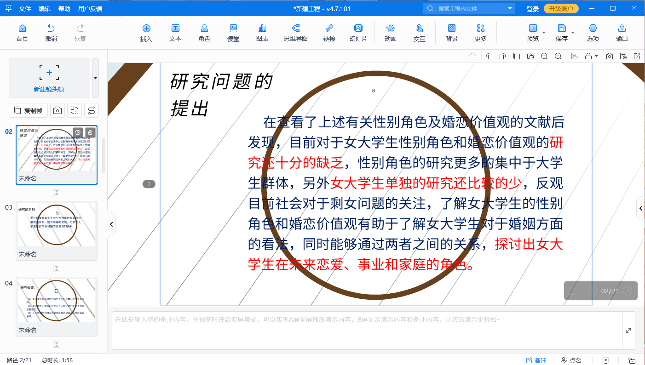Expand the search box dropdown arrow
This screenshot has width=645, height=365.
tap(510, 8)
